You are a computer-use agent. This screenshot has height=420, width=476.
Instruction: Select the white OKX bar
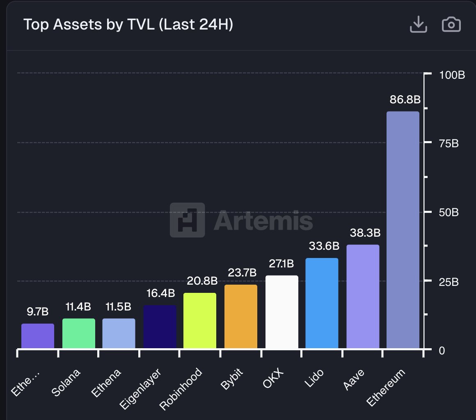(x=281, y=312)
